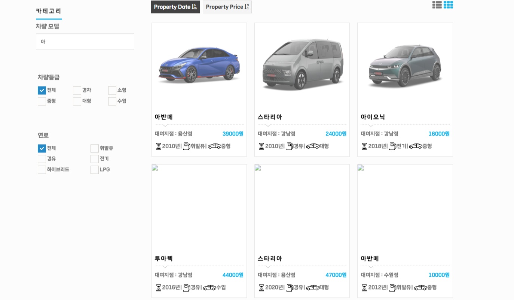Open the 아반떼 10000원 listing title
This screenshot has width=514, height=300.
[x=370, y=258]
